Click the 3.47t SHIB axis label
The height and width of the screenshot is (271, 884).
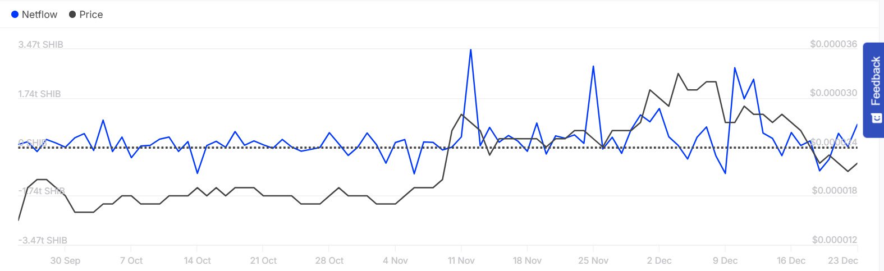click(x=41, y=45)
